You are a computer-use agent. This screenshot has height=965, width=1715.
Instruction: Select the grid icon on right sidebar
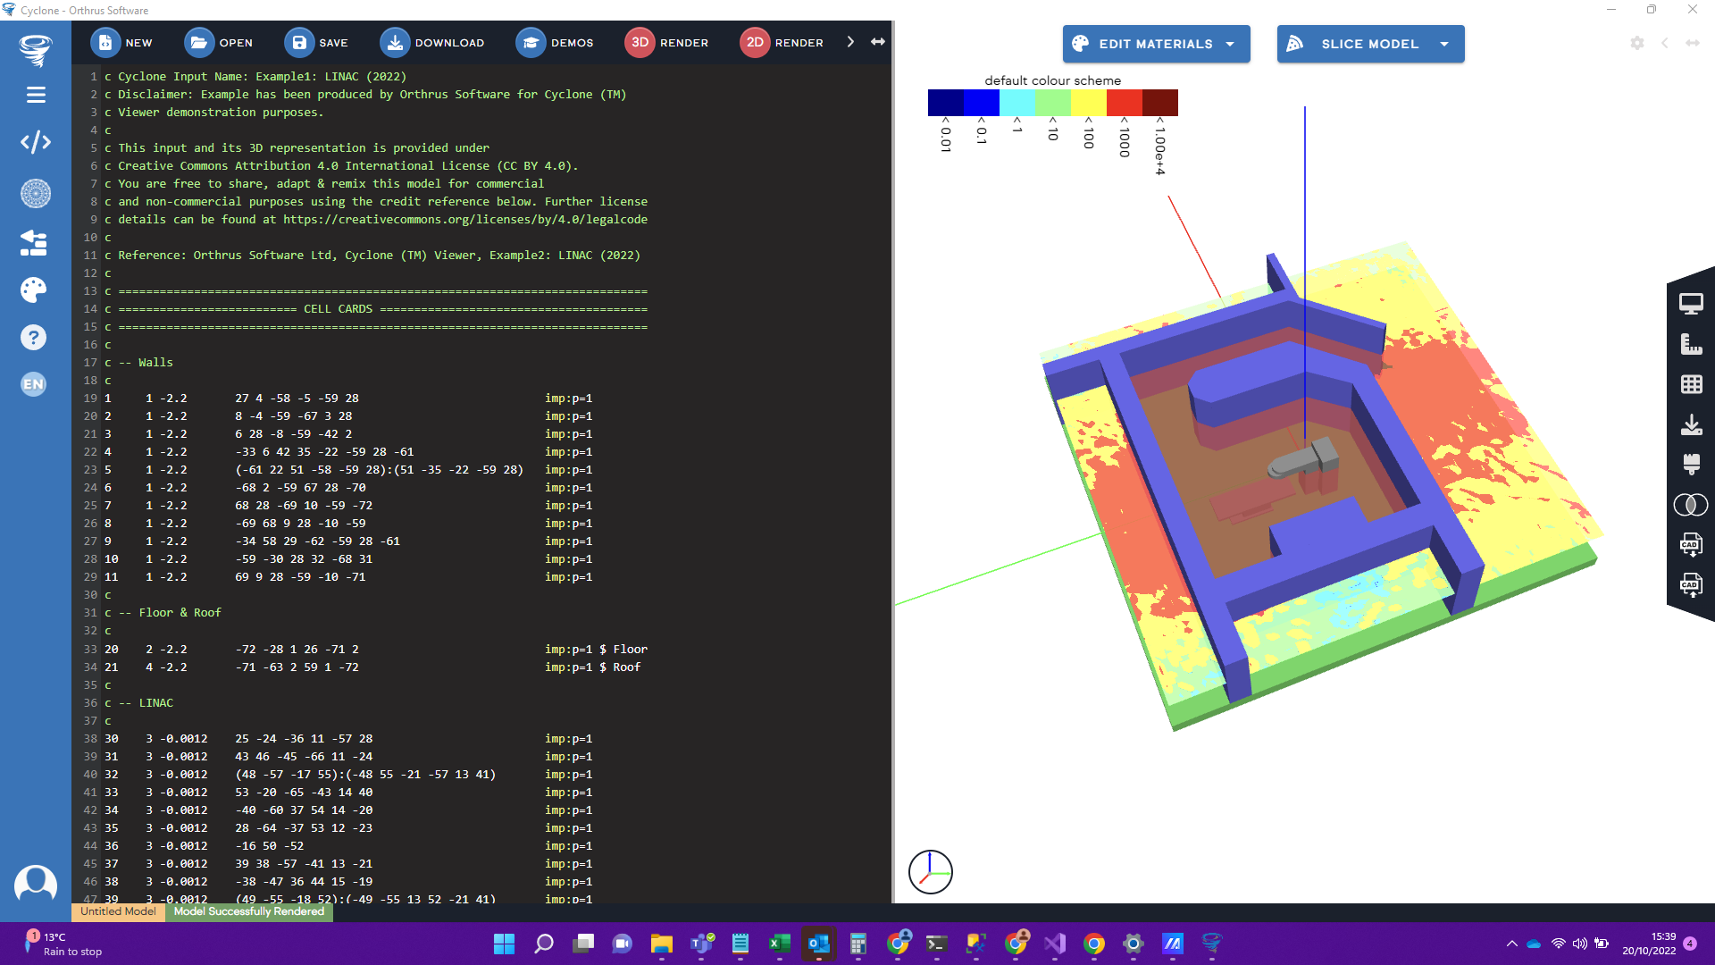click(x=1691, y=383)
